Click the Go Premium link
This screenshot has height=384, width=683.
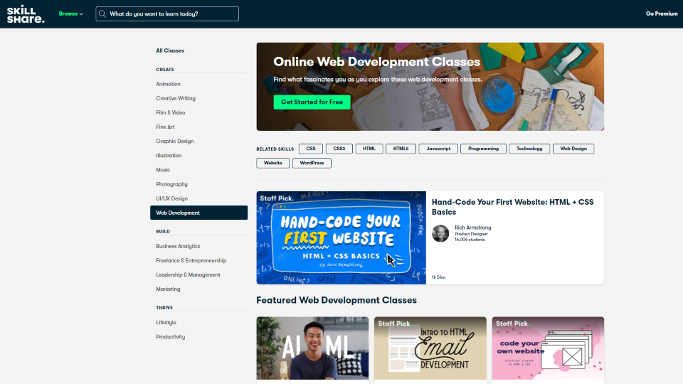(x=661, y=14)
